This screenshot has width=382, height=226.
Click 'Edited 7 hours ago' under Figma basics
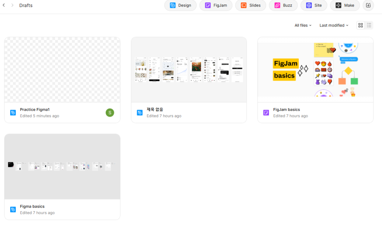pos(37,213)
